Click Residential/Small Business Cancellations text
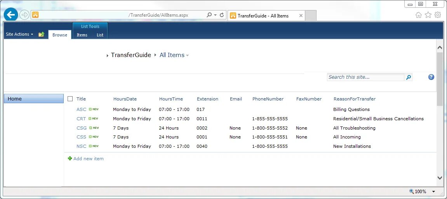 (x=378, y=119)
